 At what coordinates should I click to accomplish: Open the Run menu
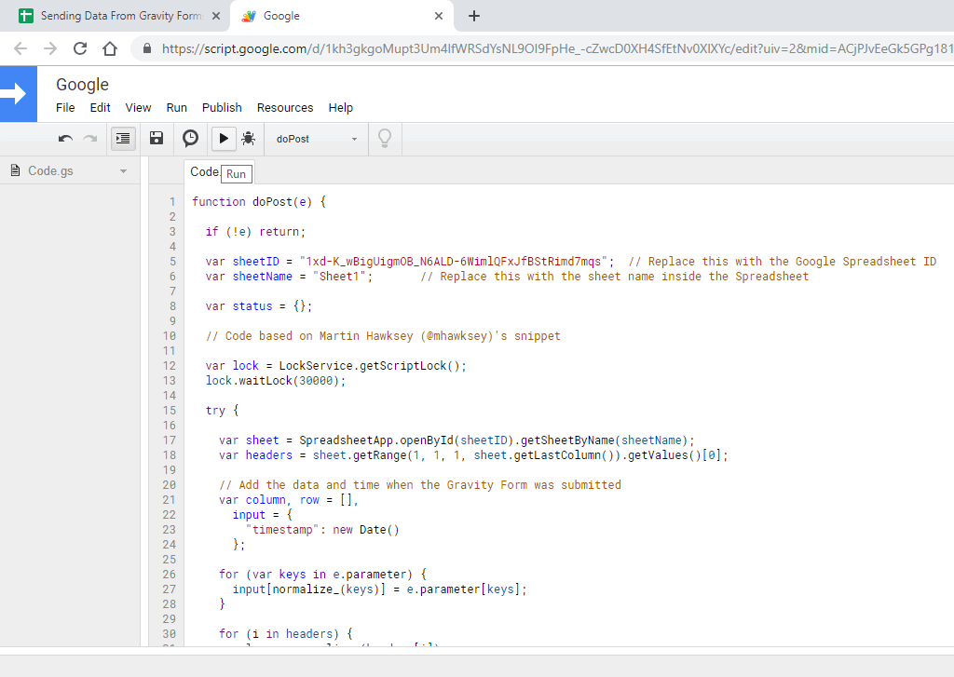point(176,108)
